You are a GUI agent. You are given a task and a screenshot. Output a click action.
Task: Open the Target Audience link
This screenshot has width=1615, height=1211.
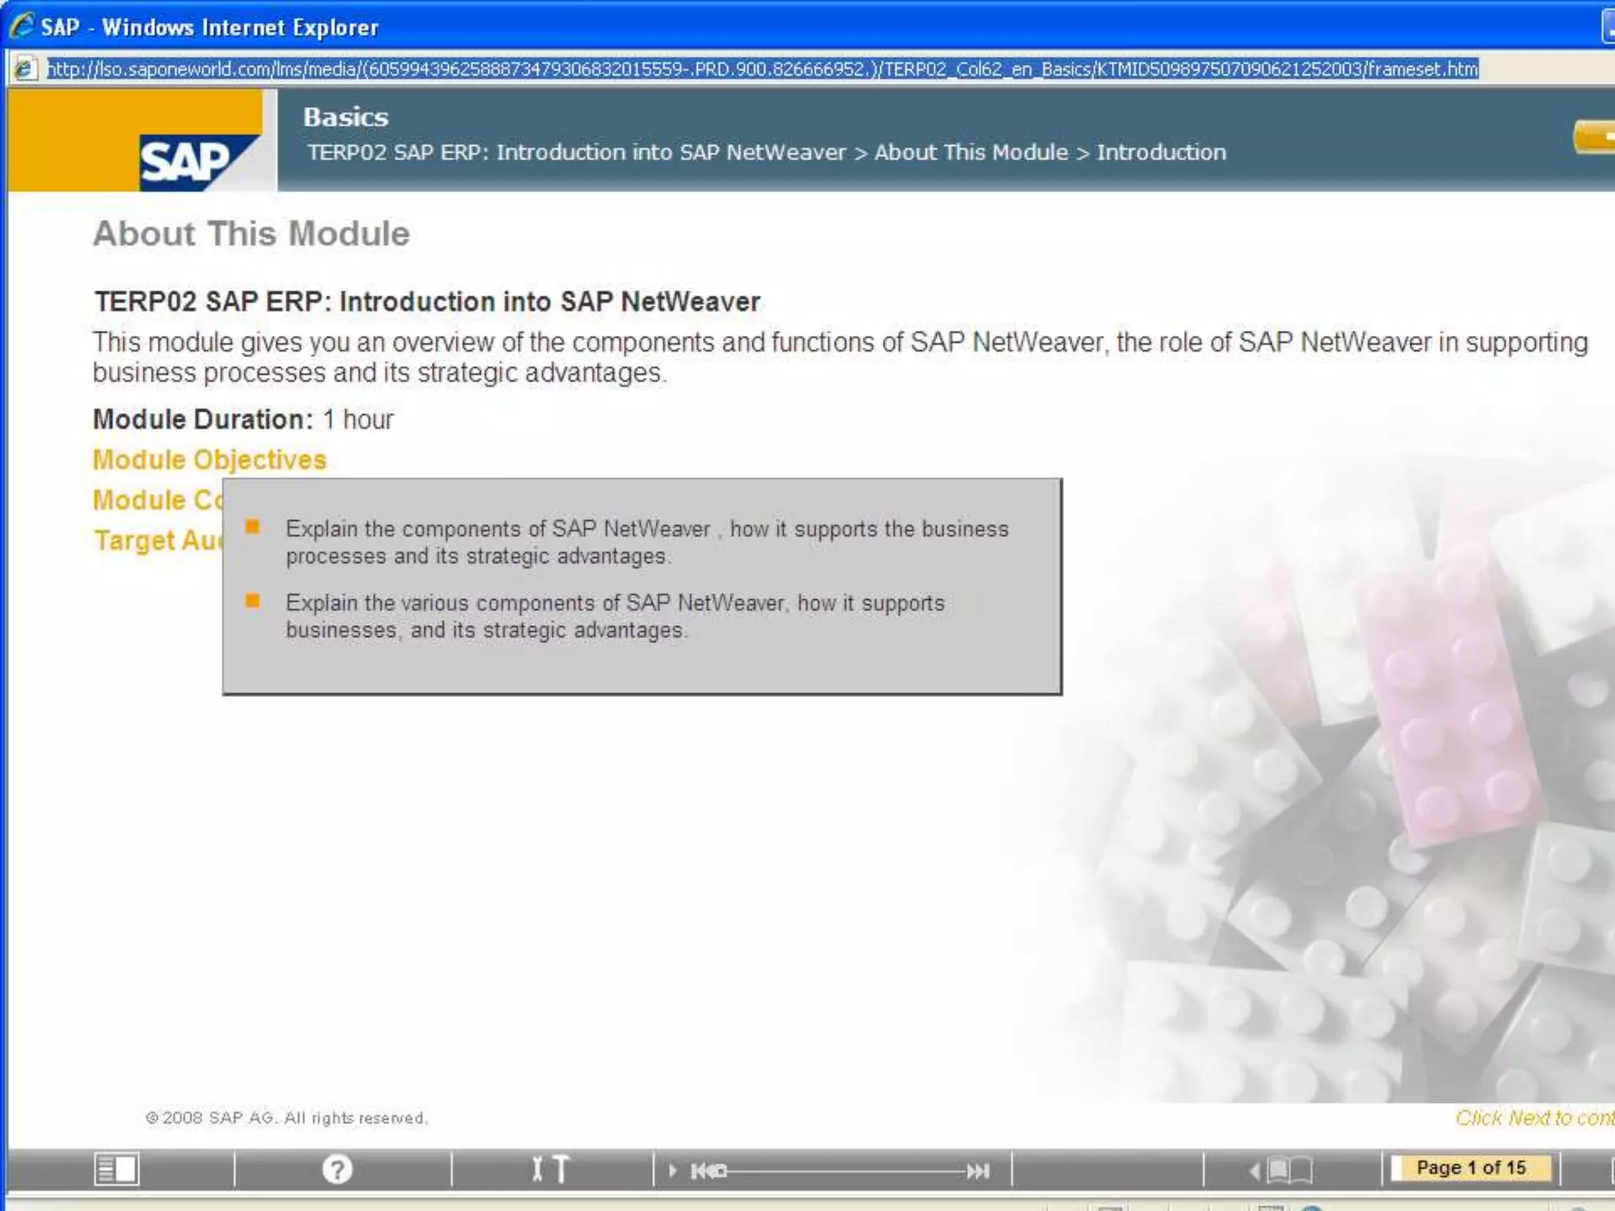157,541
